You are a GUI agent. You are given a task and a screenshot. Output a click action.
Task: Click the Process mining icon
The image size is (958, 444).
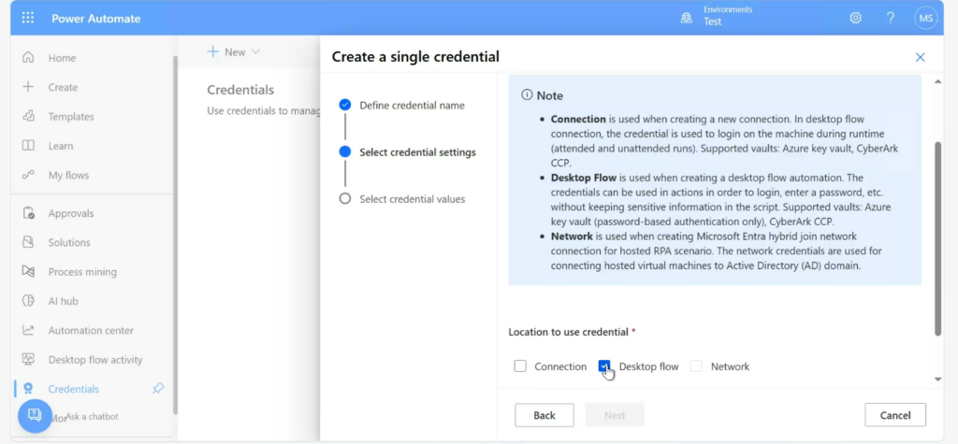pos(28,271)
